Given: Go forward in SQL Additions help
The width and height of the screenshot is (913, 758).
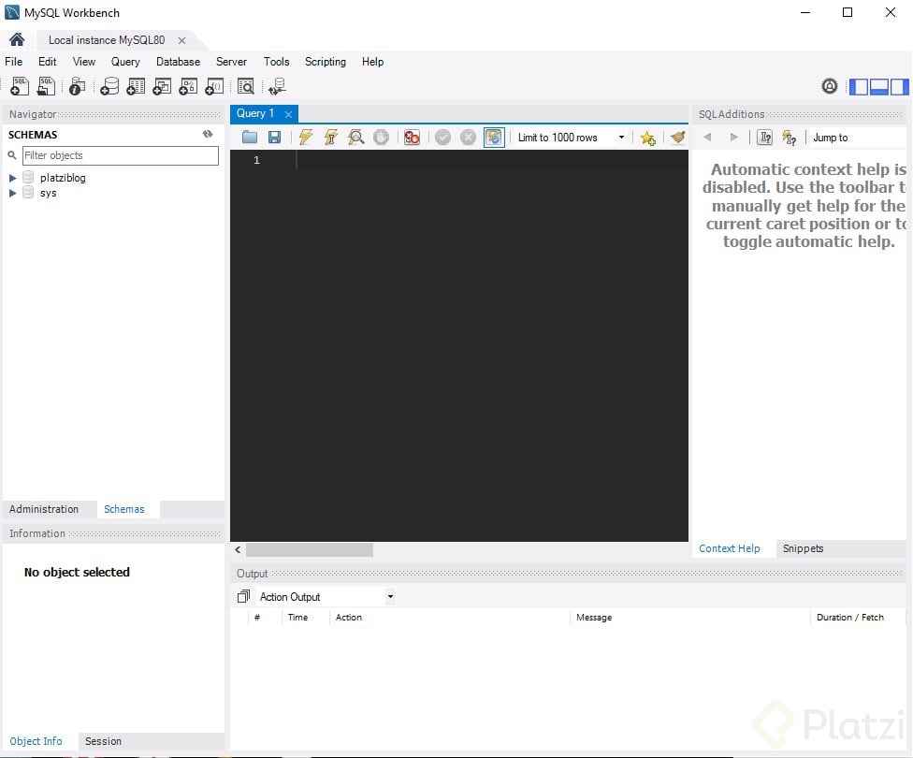Looking at the screenshot, I should point(733,138).
